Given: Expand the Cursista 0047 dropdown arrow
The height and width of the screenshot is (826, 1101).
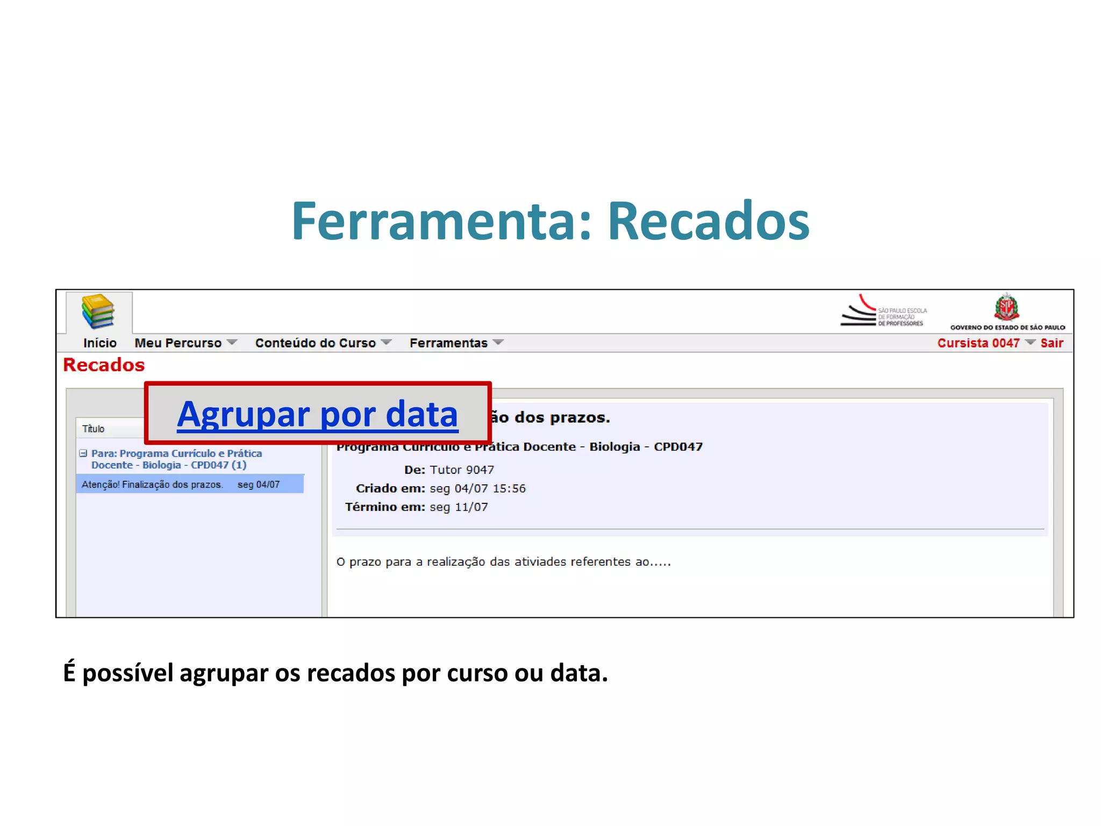Looking at the screenshot, I should tap(1030, 343).
